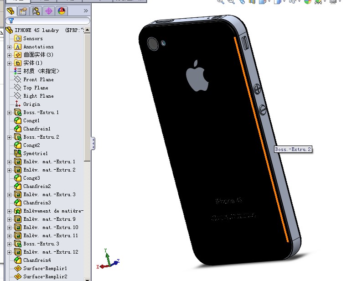The image size is (357, 281).
Task: Select the Congé1 fillet icon
Action: [x=18, y=120]
